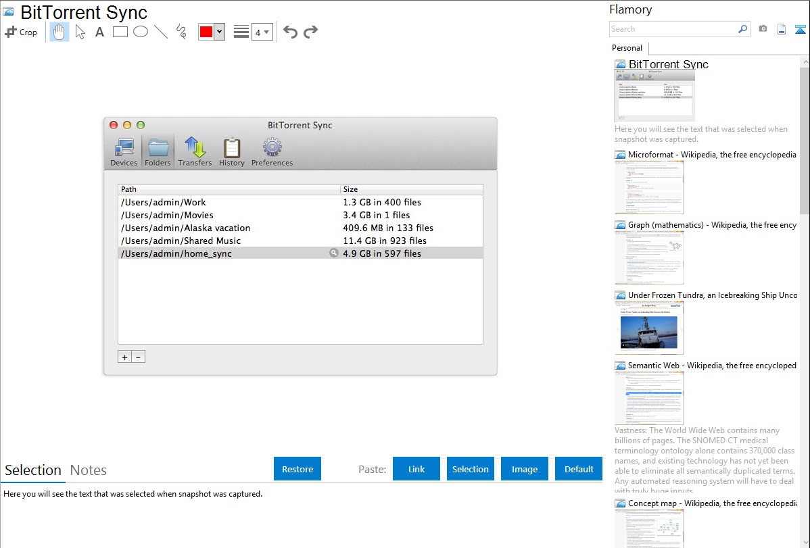Viewport: 810px width, 548px height.
Task: Select the freehand scribble tool
Action: [x=181, y=32]
